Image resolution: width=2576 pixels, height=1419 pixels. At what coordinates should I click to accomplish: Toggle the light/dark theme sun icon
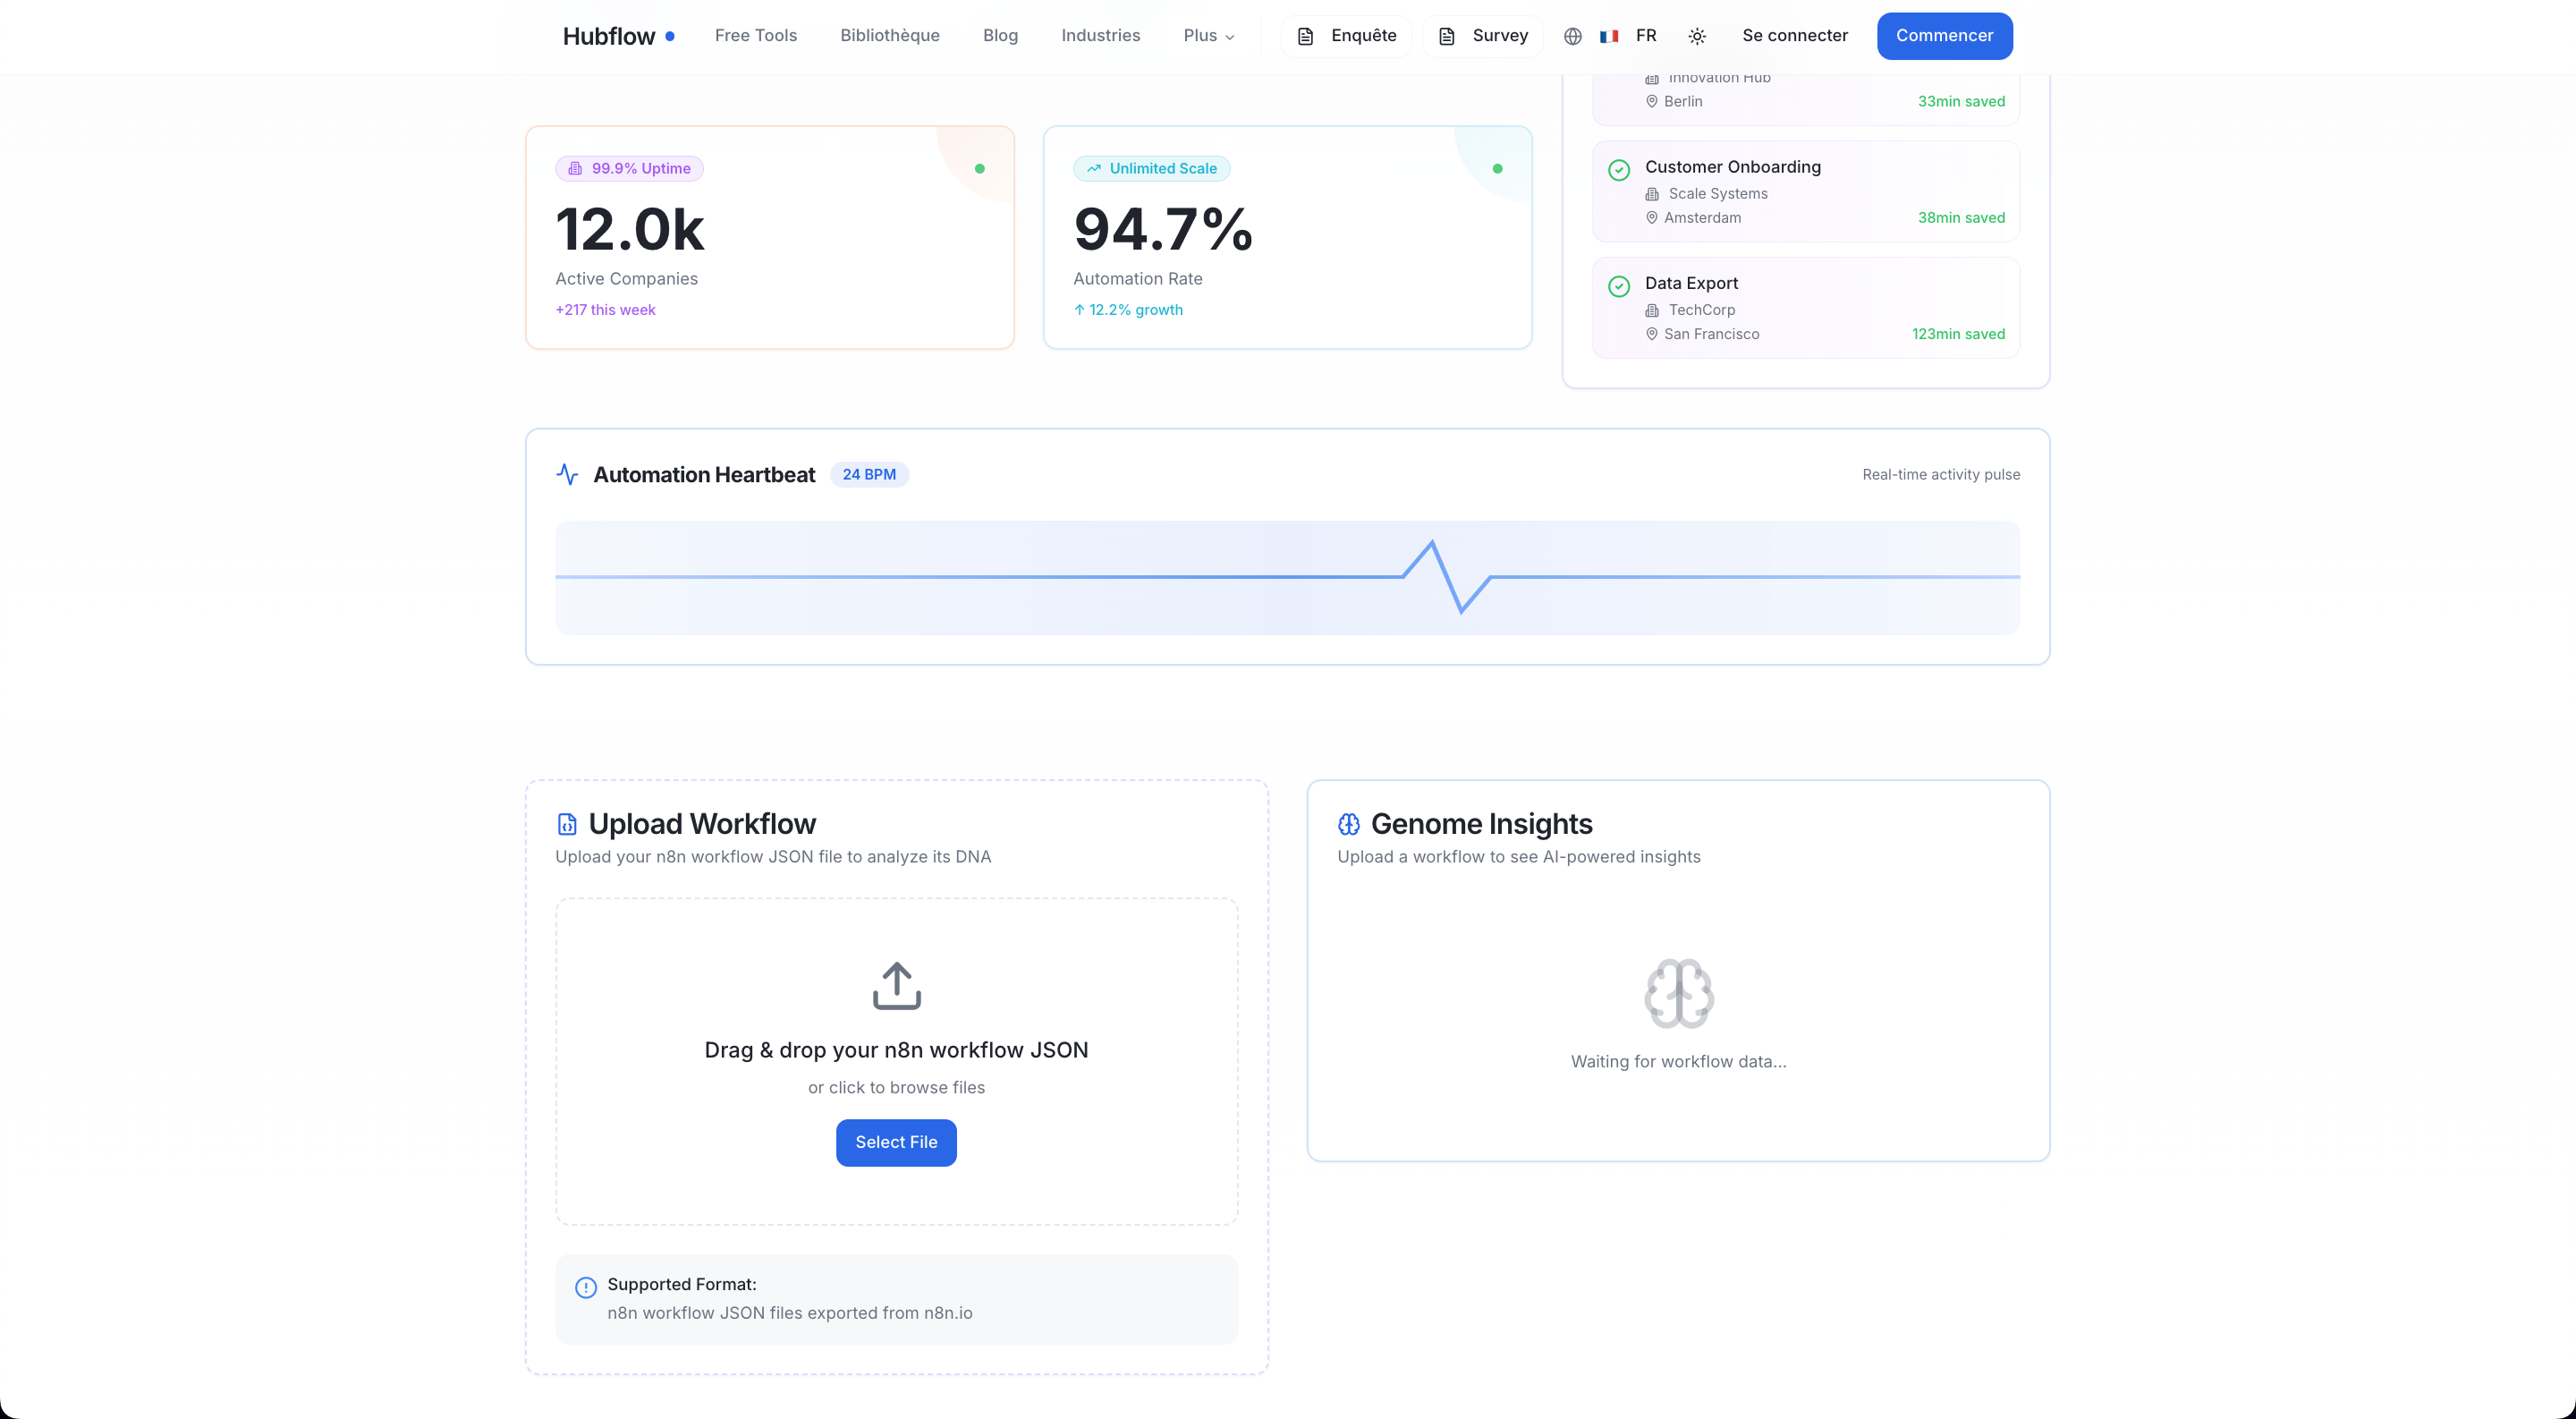tap(1697, 36)
